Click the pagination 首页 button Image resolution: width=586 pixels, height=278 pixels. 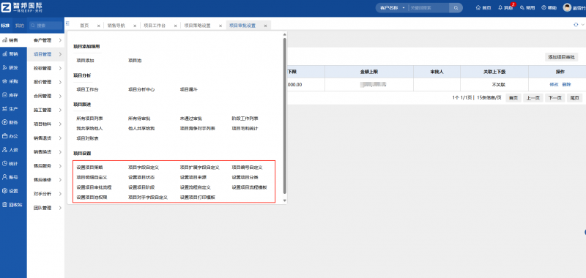(x=514, y=98)
